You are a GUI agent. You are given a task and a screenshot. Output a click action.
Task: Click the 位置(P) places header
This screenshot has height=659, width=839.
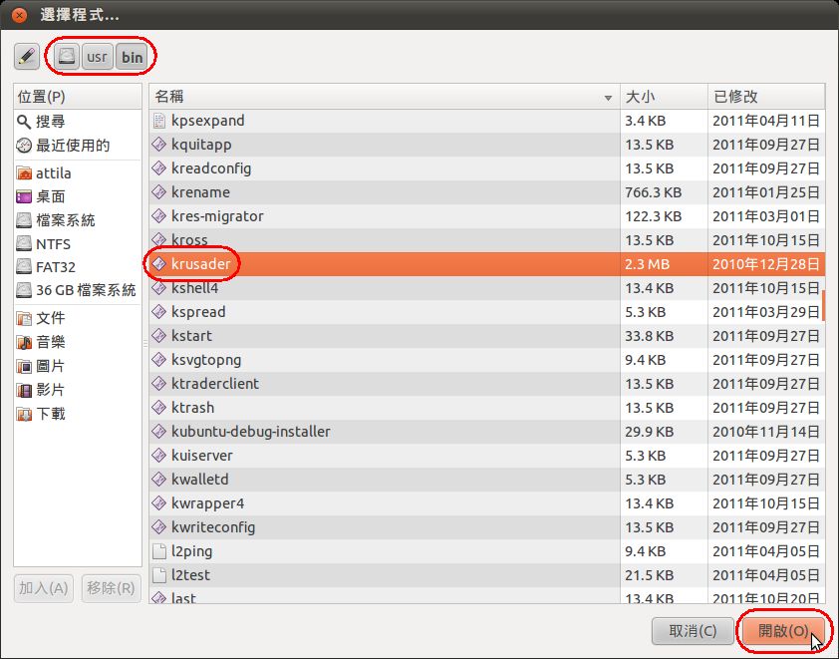[78, 97]
